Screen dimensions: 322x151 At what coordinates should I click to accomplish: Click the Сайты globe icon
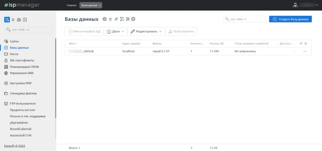click(x=6, y=41)
